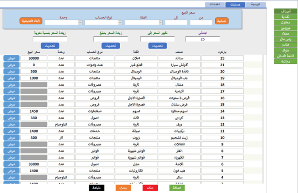This screenshot has height=193, width=298.
Task: Click account type cell خدمات
Action: 95,131
